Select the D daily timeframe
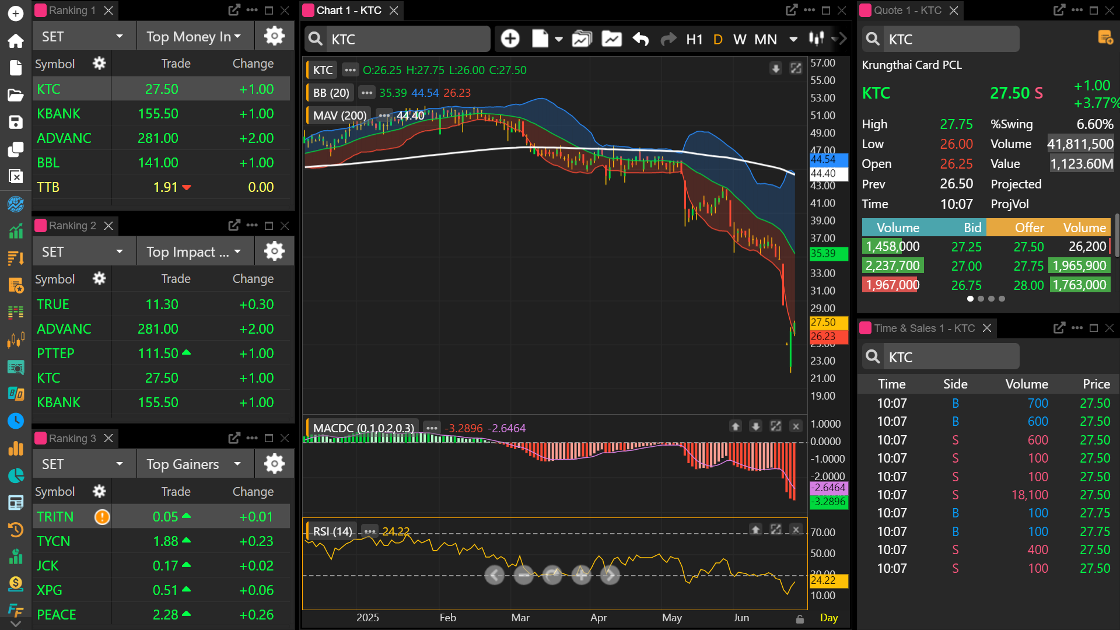Viewport: 1120px width, 630px height. click(x=718, y=39)
